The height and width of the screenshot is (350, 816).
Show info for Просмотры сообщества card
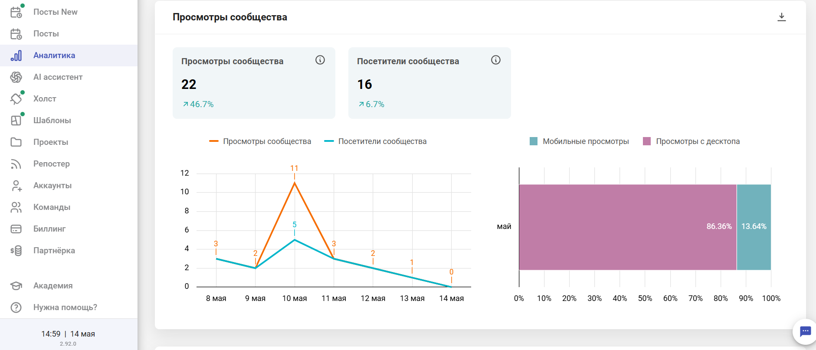pos(320,60)
